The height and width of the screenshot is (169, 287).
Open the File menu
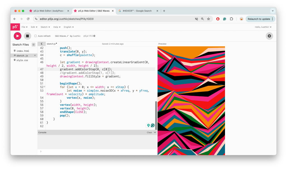point(24,27)
